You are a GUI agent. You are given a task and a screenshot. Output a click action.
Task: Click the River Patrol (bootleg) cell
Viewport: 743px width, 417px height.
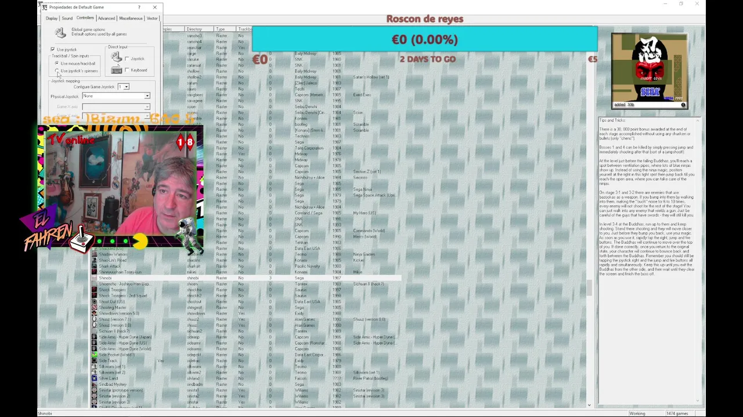pos(370,378)
